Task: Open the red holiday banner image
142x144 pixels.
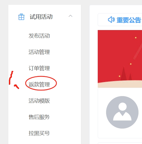Action: pos(120,59)
